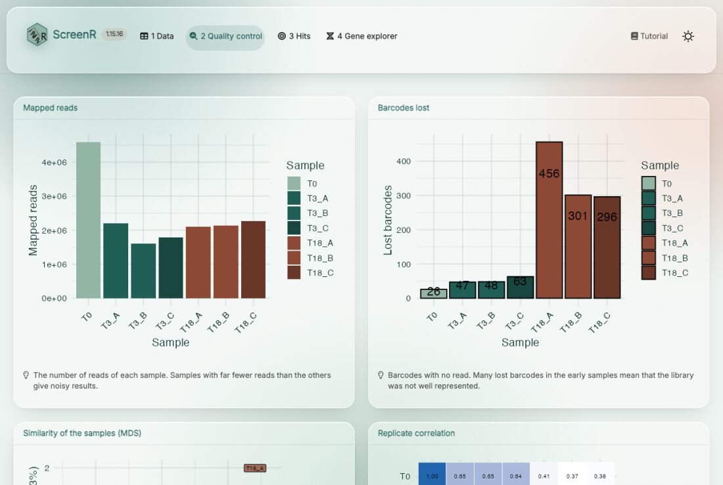Go to the 4 Gene explorer tab
Viewport: 723px width, 485px height.
361,36
